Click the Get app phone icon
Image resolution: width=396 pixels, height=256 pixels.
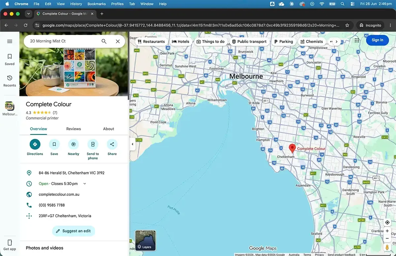[10, 243]
